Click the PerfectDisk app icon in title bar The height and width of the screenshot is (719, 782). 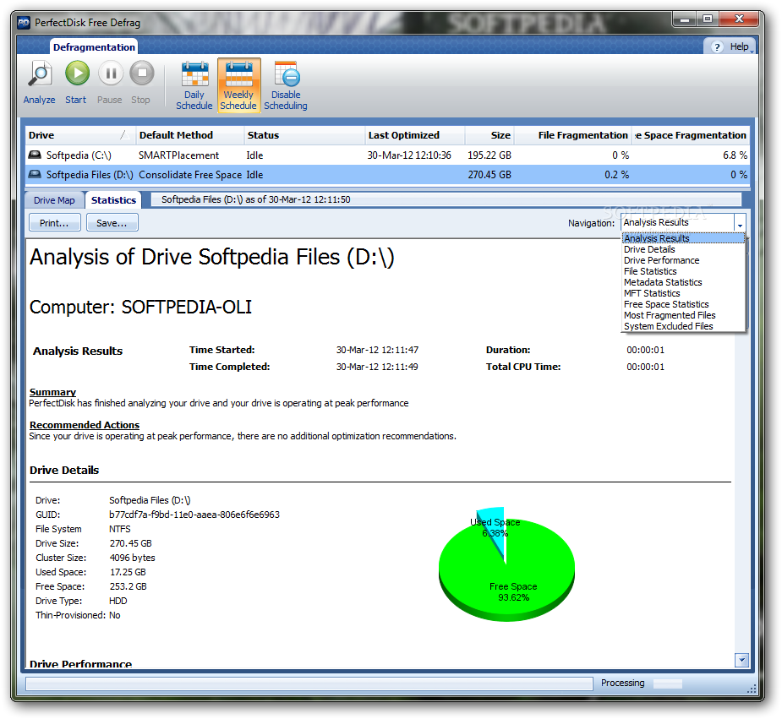pyautogui.click(x=24, y=23)
